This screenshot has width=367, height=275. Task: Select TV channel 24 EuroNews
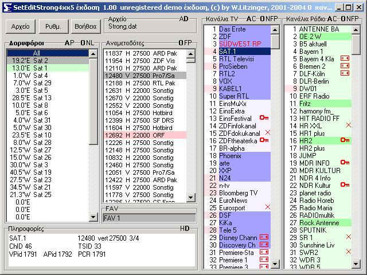click(237, 201)
